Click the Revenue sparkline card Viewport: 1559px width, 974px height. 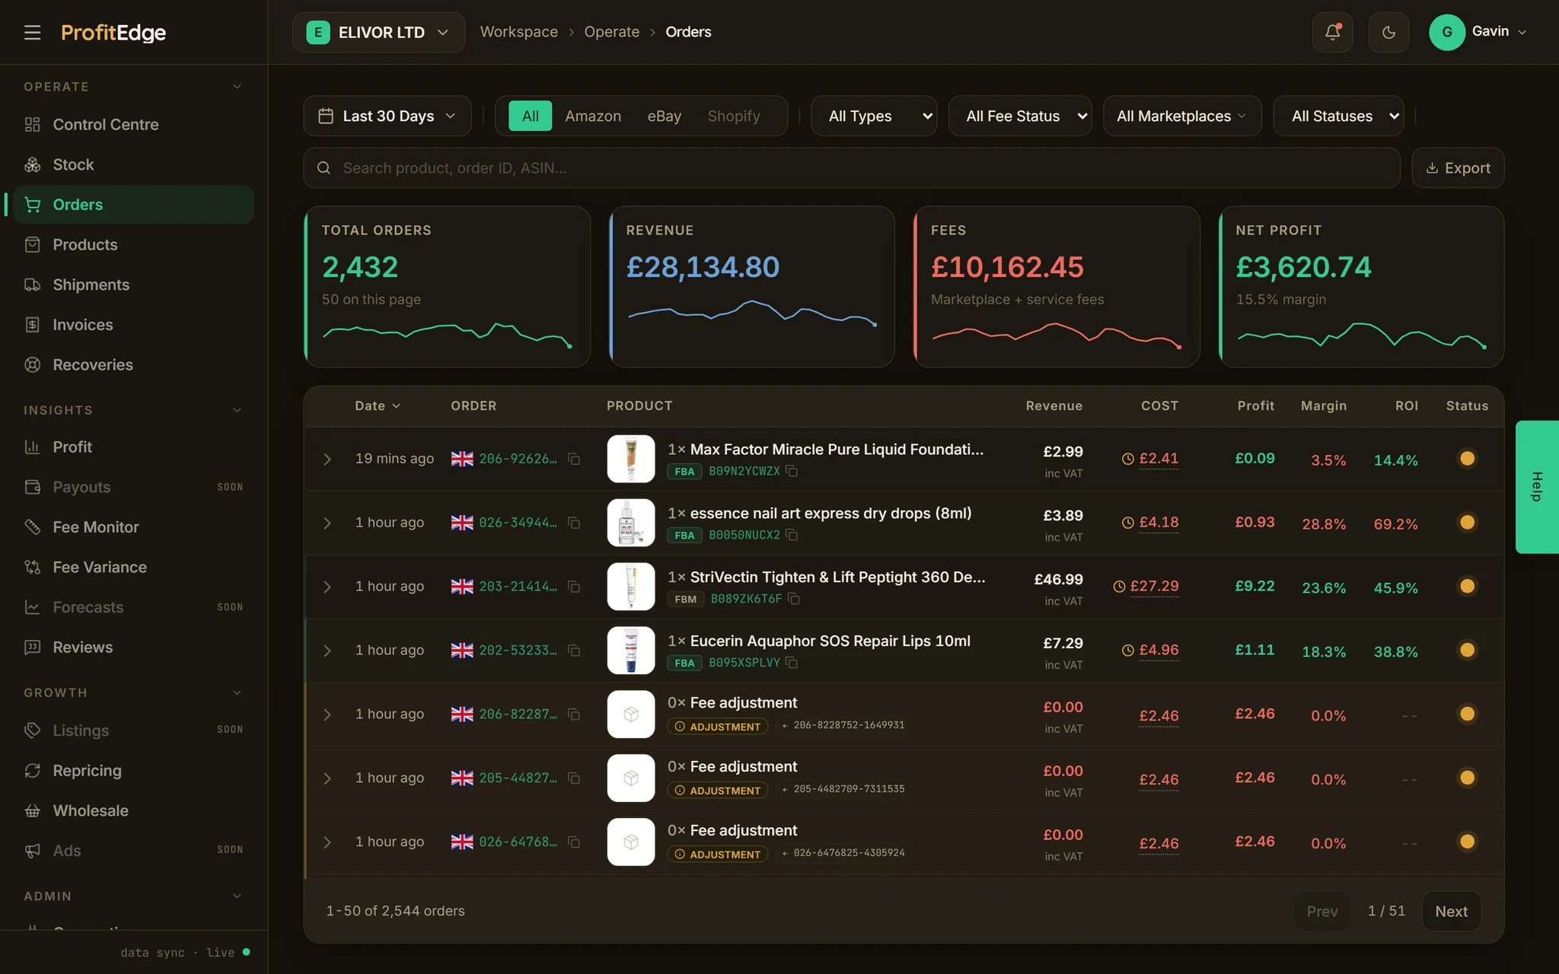click(752, 287)
